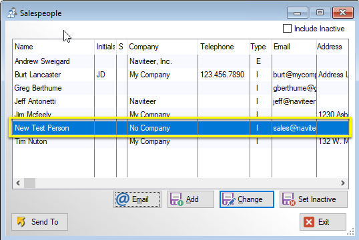The image size is (359, 240).
Task: Click the Email button with @ icon
Action: [x=137, y=199]
